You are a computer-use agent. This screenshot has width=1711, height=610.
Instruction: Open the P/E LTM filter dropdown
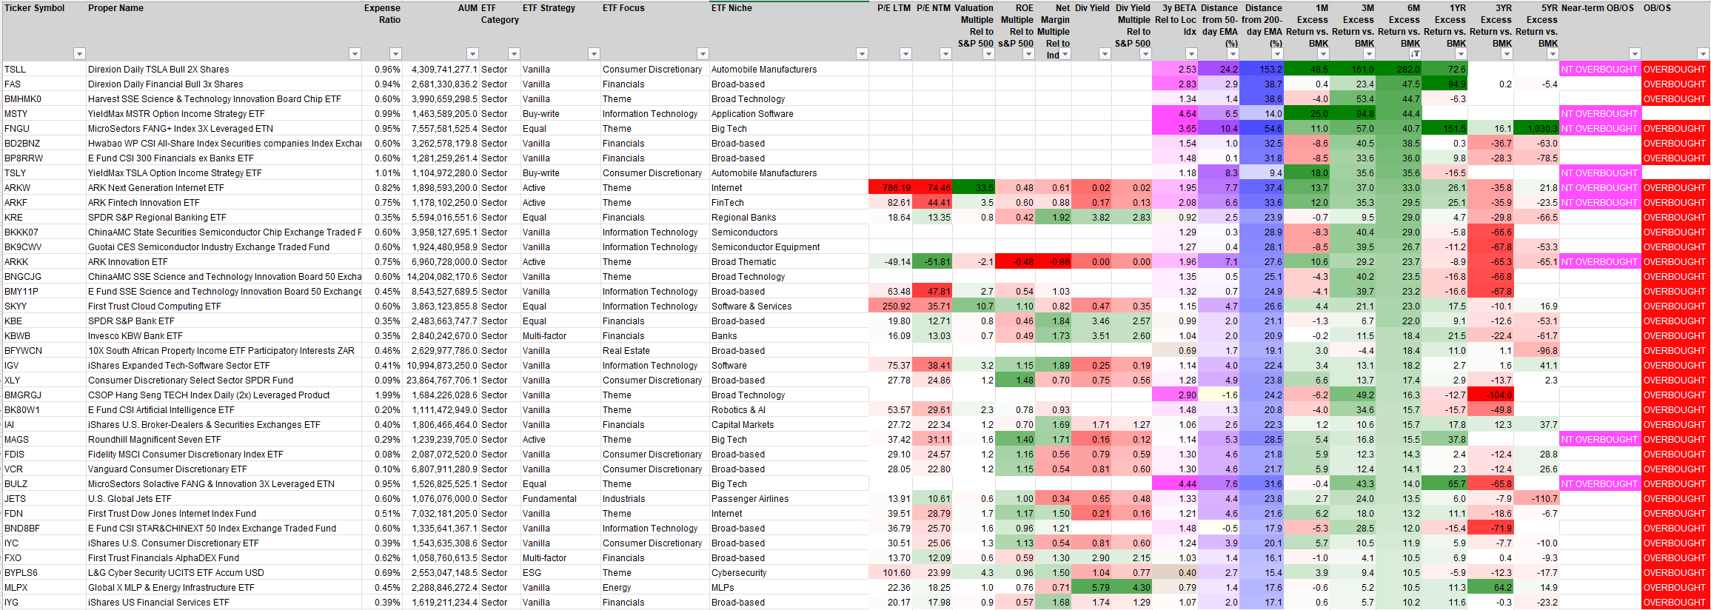pos(905,54)
